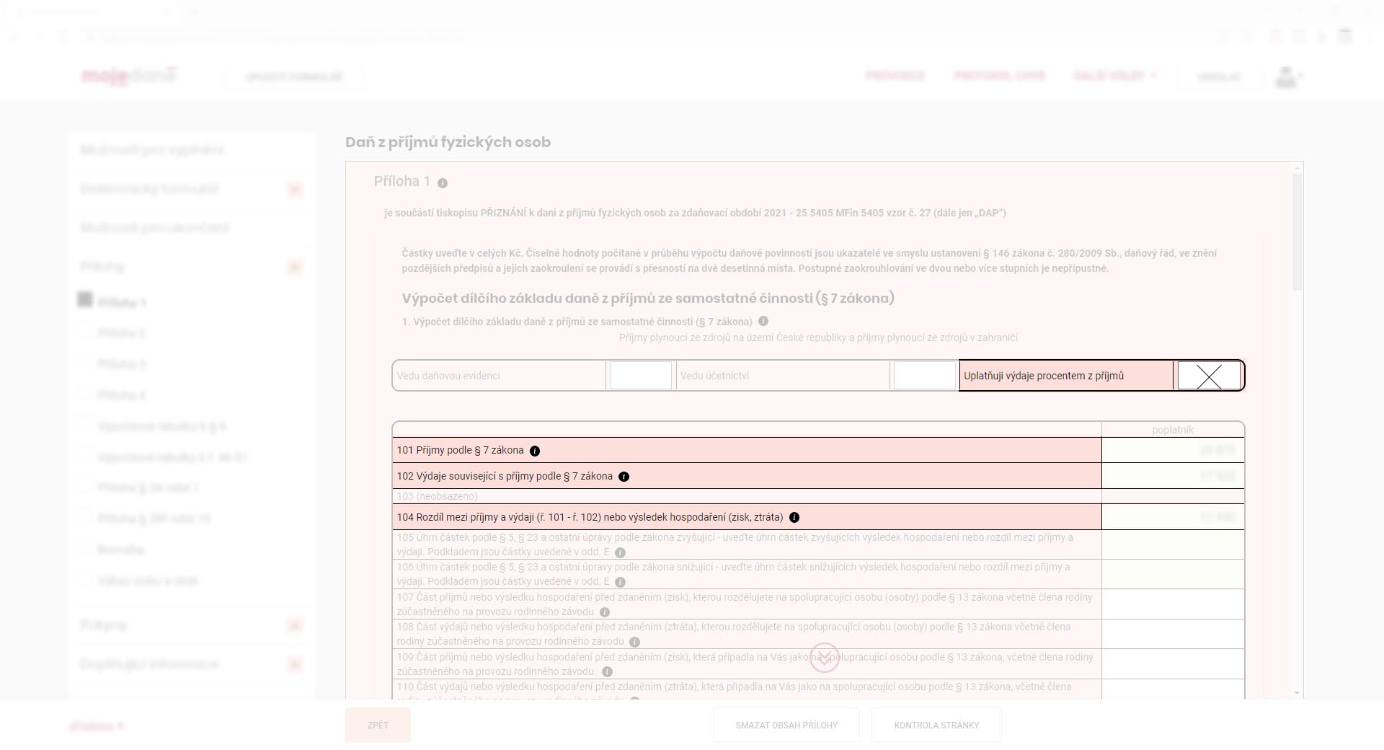Click the poplatník input field for row 107
Viewport: 1384px width, 750px height.
coord(1173,604)
